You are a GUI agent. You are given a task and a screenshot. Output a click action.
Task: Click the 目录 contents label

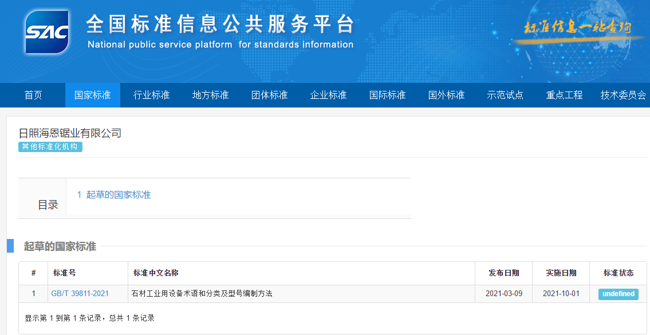click(x=48, y=205)
